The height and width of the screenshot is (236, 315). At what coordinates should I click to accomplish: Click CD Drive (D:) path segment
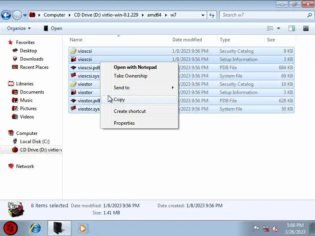click(x=106, y=15)
